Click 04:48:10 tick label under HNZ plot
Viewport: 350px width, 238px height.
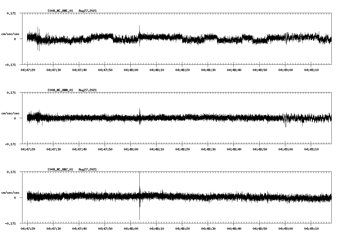coord(157,229)
